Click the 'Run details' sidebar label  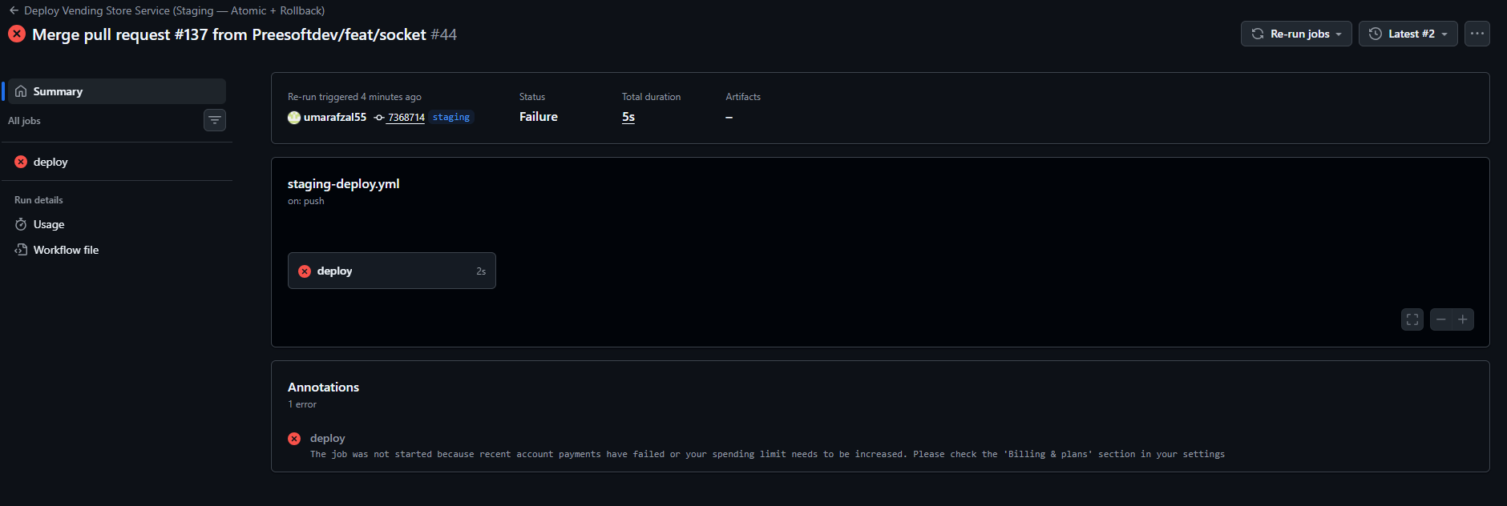(x=38, y=200)
